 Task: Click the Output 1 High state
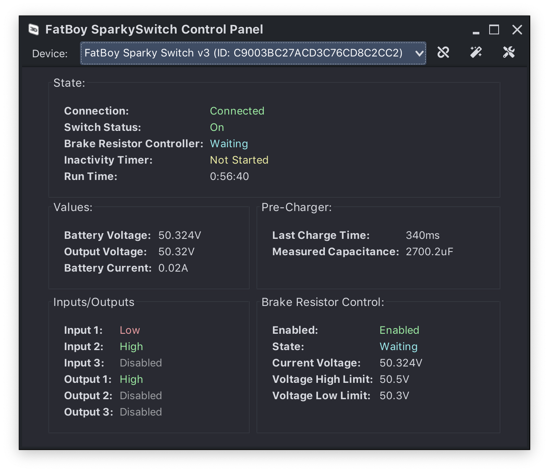[x=131, y=379]
